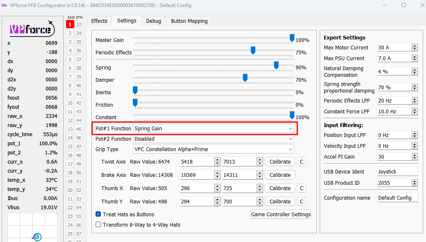Calibrate the Twist Axis

[280, 161]
